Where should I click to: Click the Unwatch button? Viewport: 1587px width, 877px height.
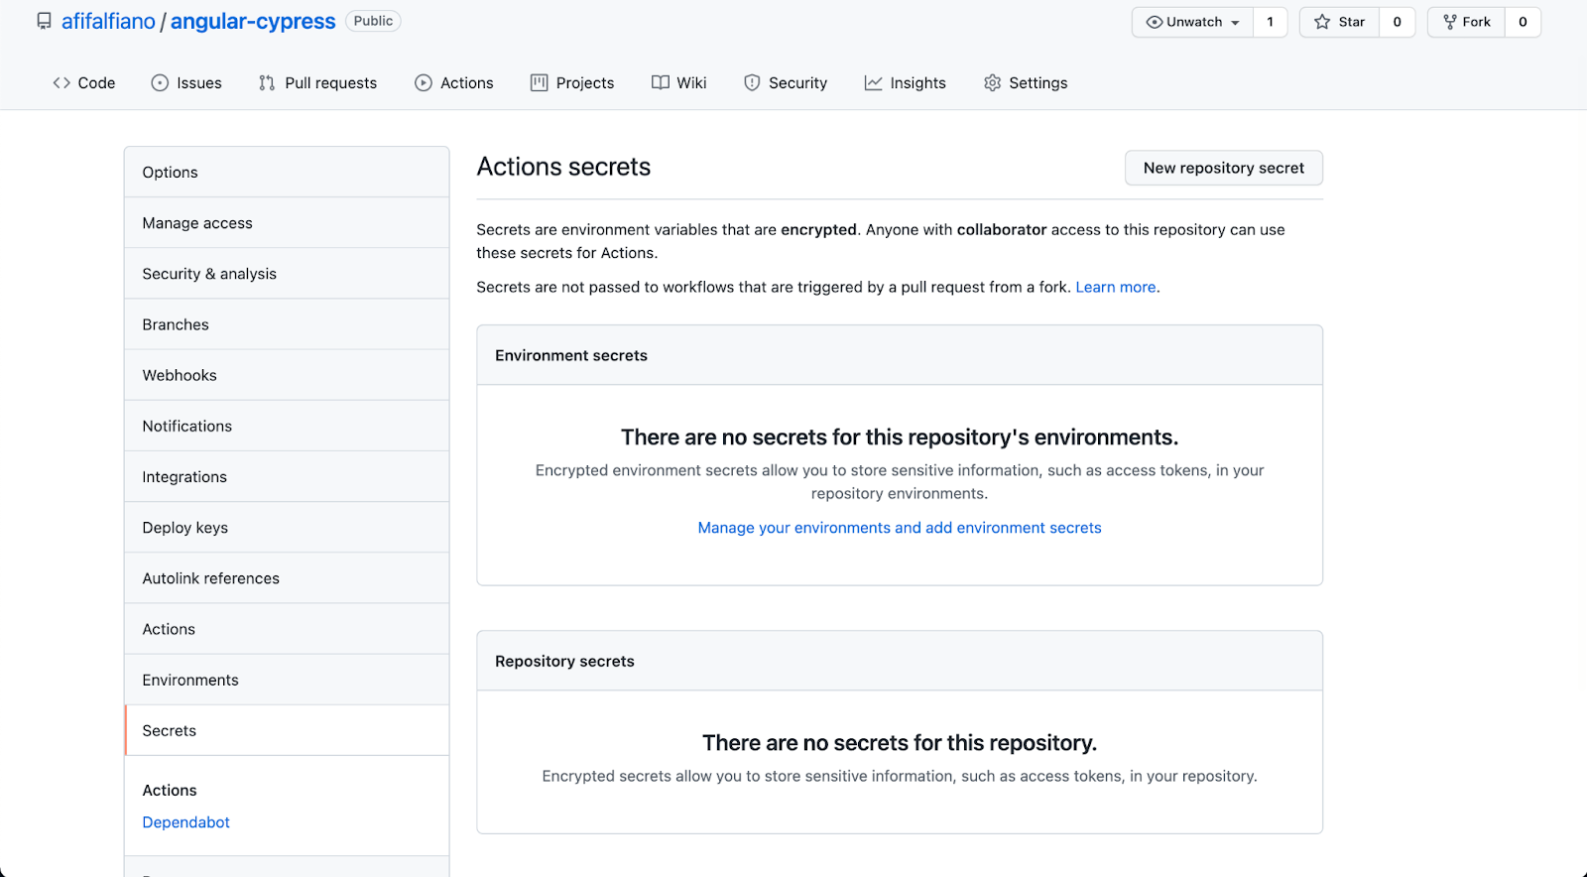(1193, 22)
